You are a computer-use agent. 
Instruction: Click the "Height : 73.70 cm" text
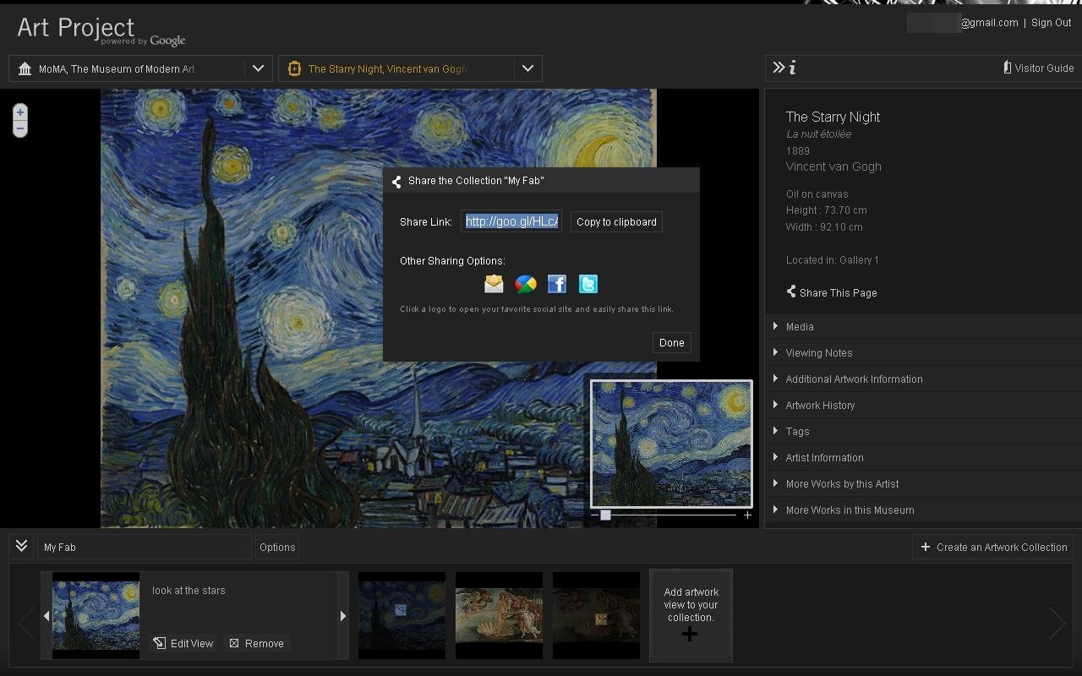click(x=826, y=210)
